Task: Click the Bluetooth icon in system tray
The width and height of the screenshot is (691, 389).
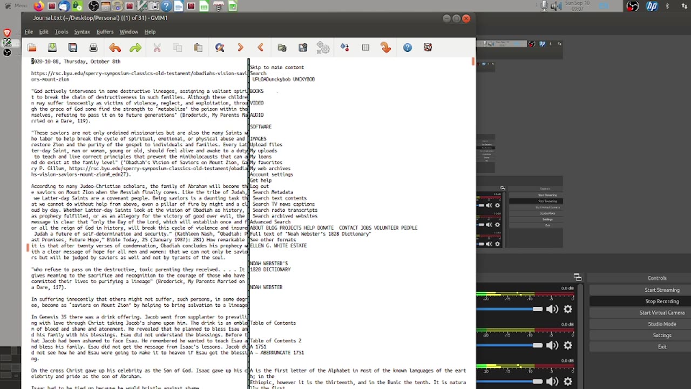Action: [x=667, y=6]
